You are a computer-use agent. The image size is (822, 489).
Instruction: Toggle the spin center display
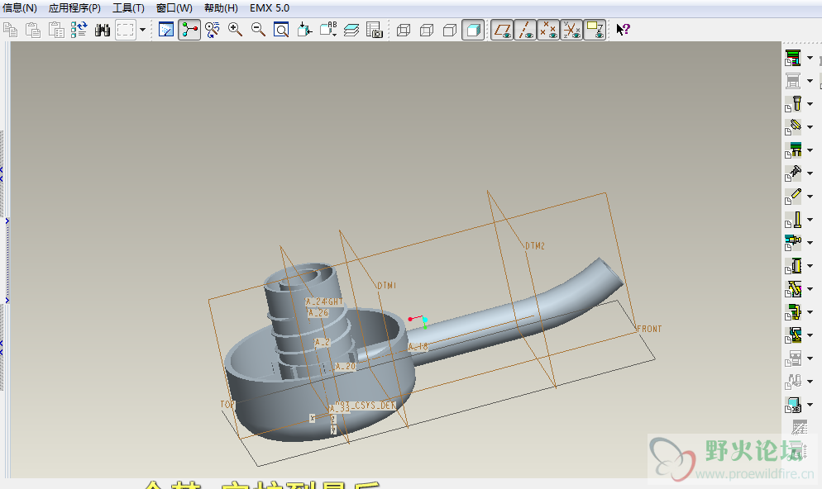tap(189, 30)
